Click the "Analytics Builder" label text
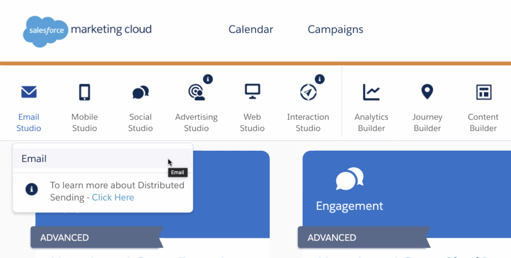Image resolution: width=511 pixels, height=258 pixels. [371, 123]
